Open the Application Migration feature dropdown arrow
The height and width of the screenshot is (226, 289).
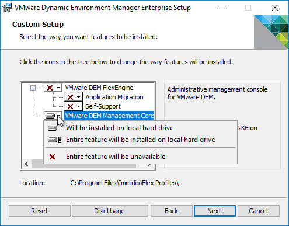[78, 97]
